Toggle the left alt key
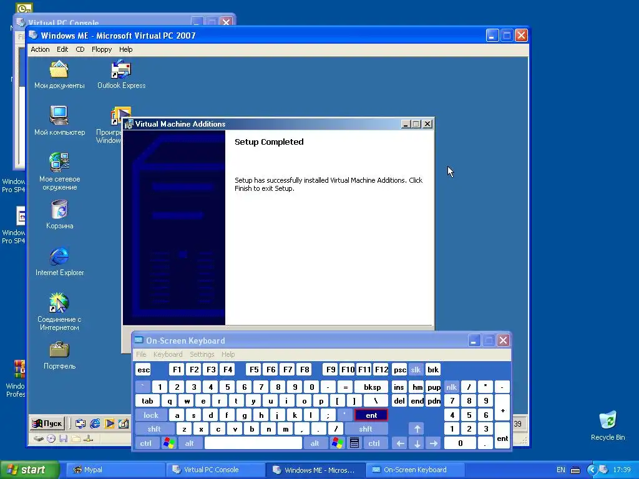Image resolution: width=639 pixels, height=479 pixels. (x=190, y=443)
